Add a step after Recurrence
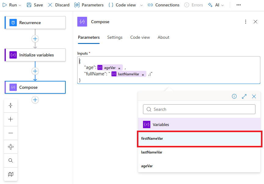The width and height of the screenshot is (264, 184). point(35,39)
